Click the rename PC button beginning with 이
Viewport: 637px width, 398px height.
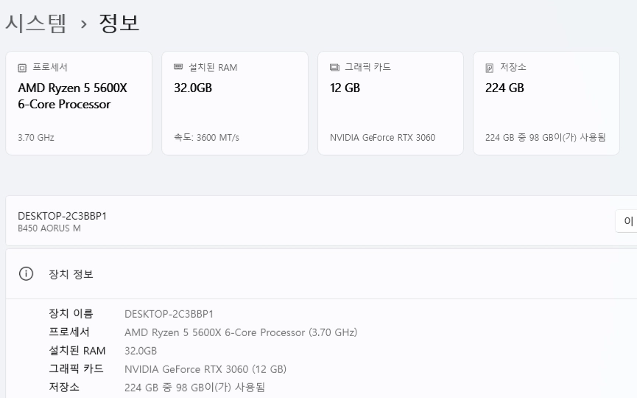627,221
